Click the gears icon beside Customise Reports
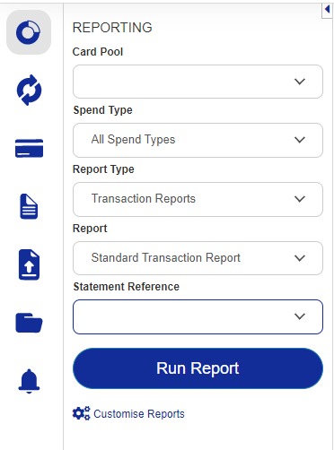Viewport: 334px width, 450px height. pyautogui.click(x=81, y=413)
